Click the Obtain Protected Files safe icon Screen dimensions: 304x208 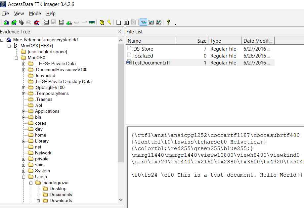tap(102, 22)
